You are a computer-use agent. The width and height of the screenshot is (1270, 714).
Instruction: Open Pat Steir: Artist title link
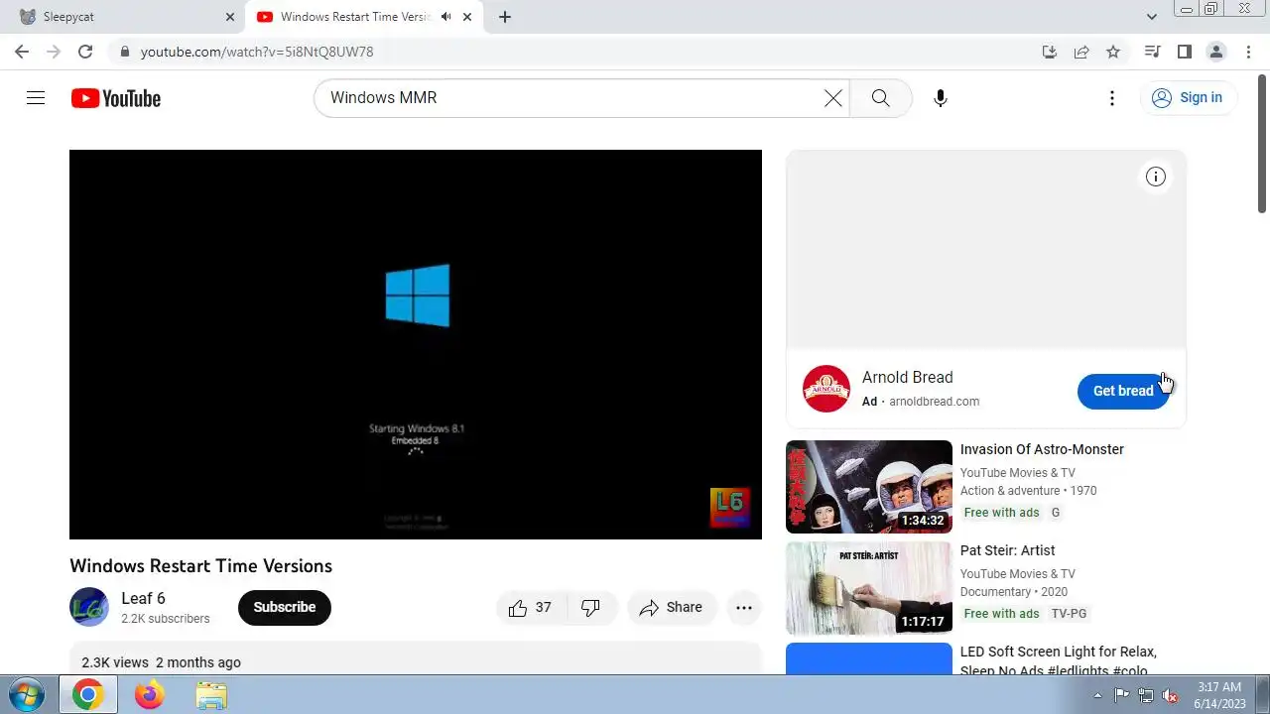click(x=1007, y=550)
